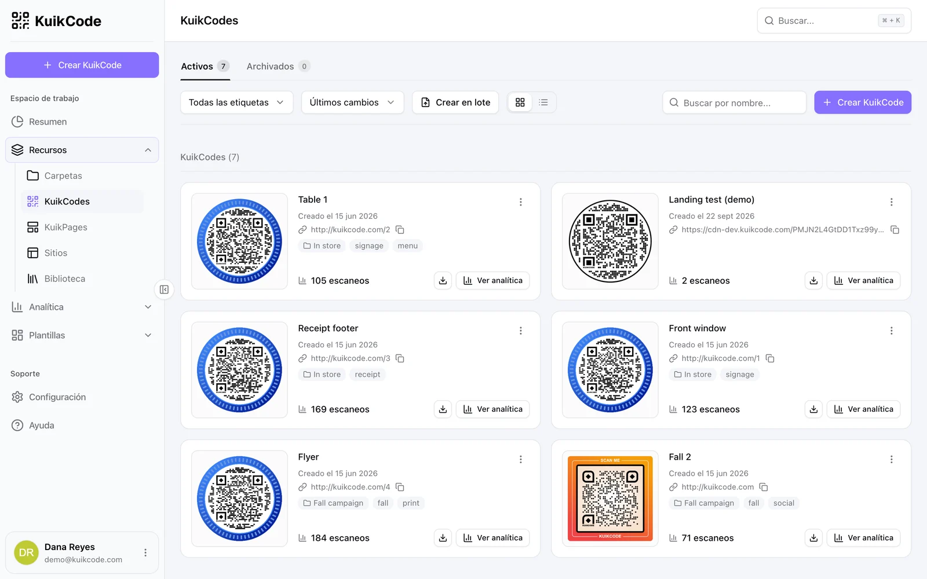The width and height of the screenshot is (927, 579).
Task: Open Carpetas in the sidebar
Action: point(82,175)
